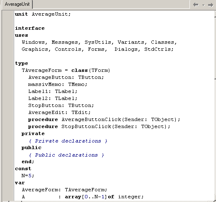This screenshot has width=216, height=202.
Task: Click 'Classes,' in the uses clause
Action: [x=164, y=42]
